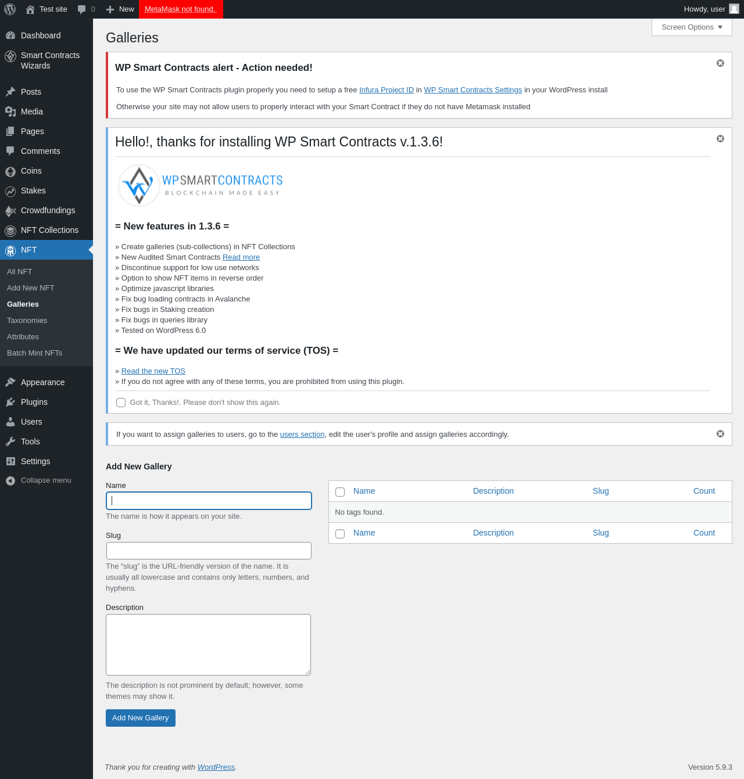This screenshot has width=744, height=779.
Task: Check the Got it, Thanks checkbox
Action: tap(121, 403)
